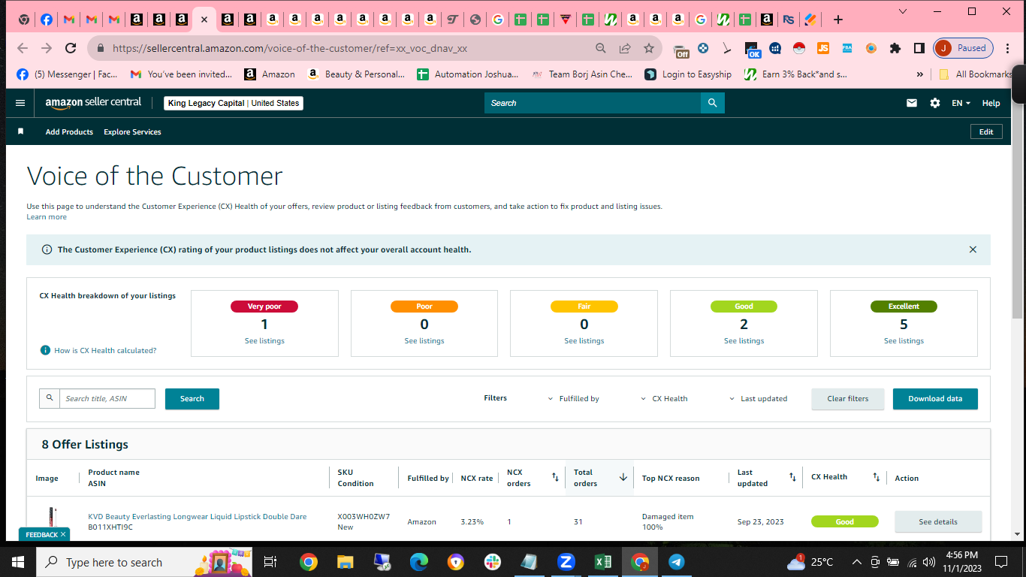Click the Edit button in the navigation bar
Viewport: 1026px width, 577px height.
click(x=986, y=131)
